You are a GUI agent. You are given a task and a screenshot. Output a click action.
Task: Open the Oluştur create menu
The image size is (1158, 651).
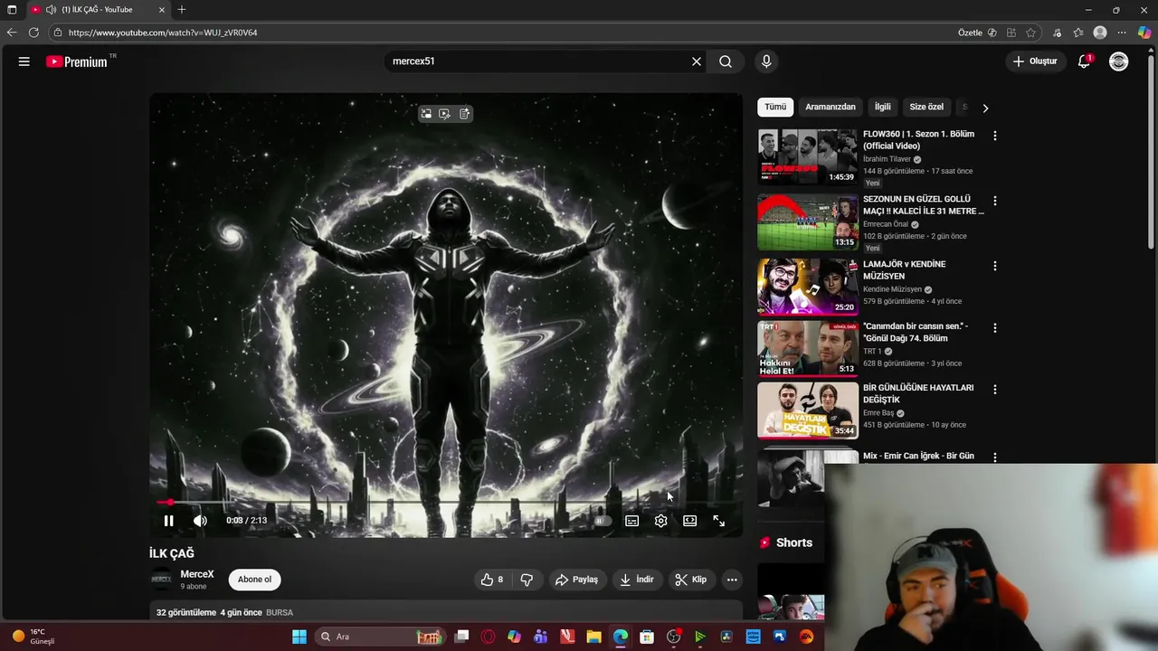pyautogui.click(x=1035, y=61)
